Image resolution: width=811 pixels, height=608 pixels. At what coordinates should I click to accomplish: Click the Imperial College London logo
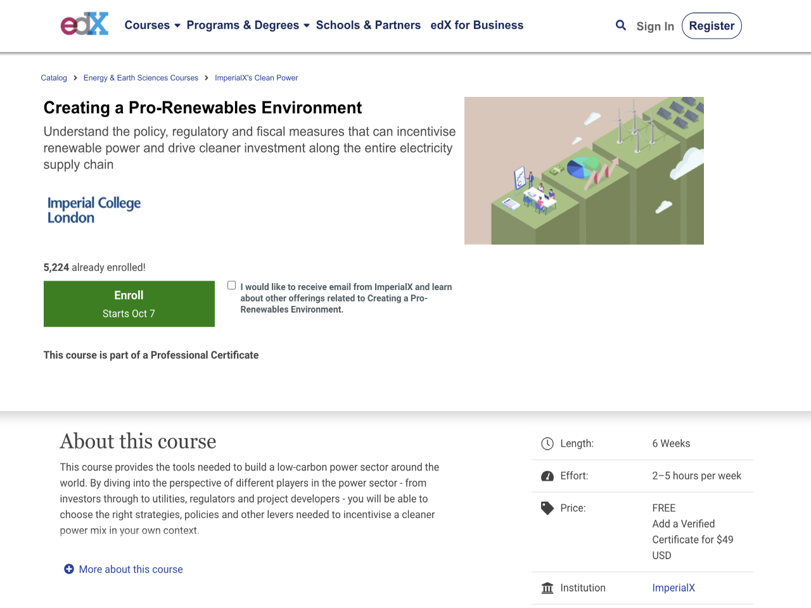(94, 210)
